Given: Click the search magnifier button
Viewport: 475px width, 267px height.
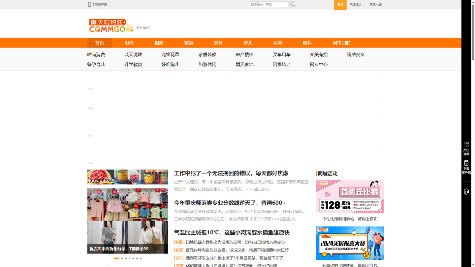Looking at the screenshot, I should pos(292,4).
